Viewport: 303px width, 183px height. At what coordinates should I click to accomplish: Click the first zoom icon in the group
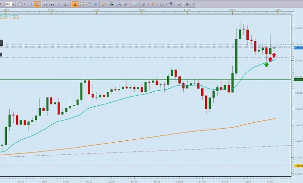(45, 4)
